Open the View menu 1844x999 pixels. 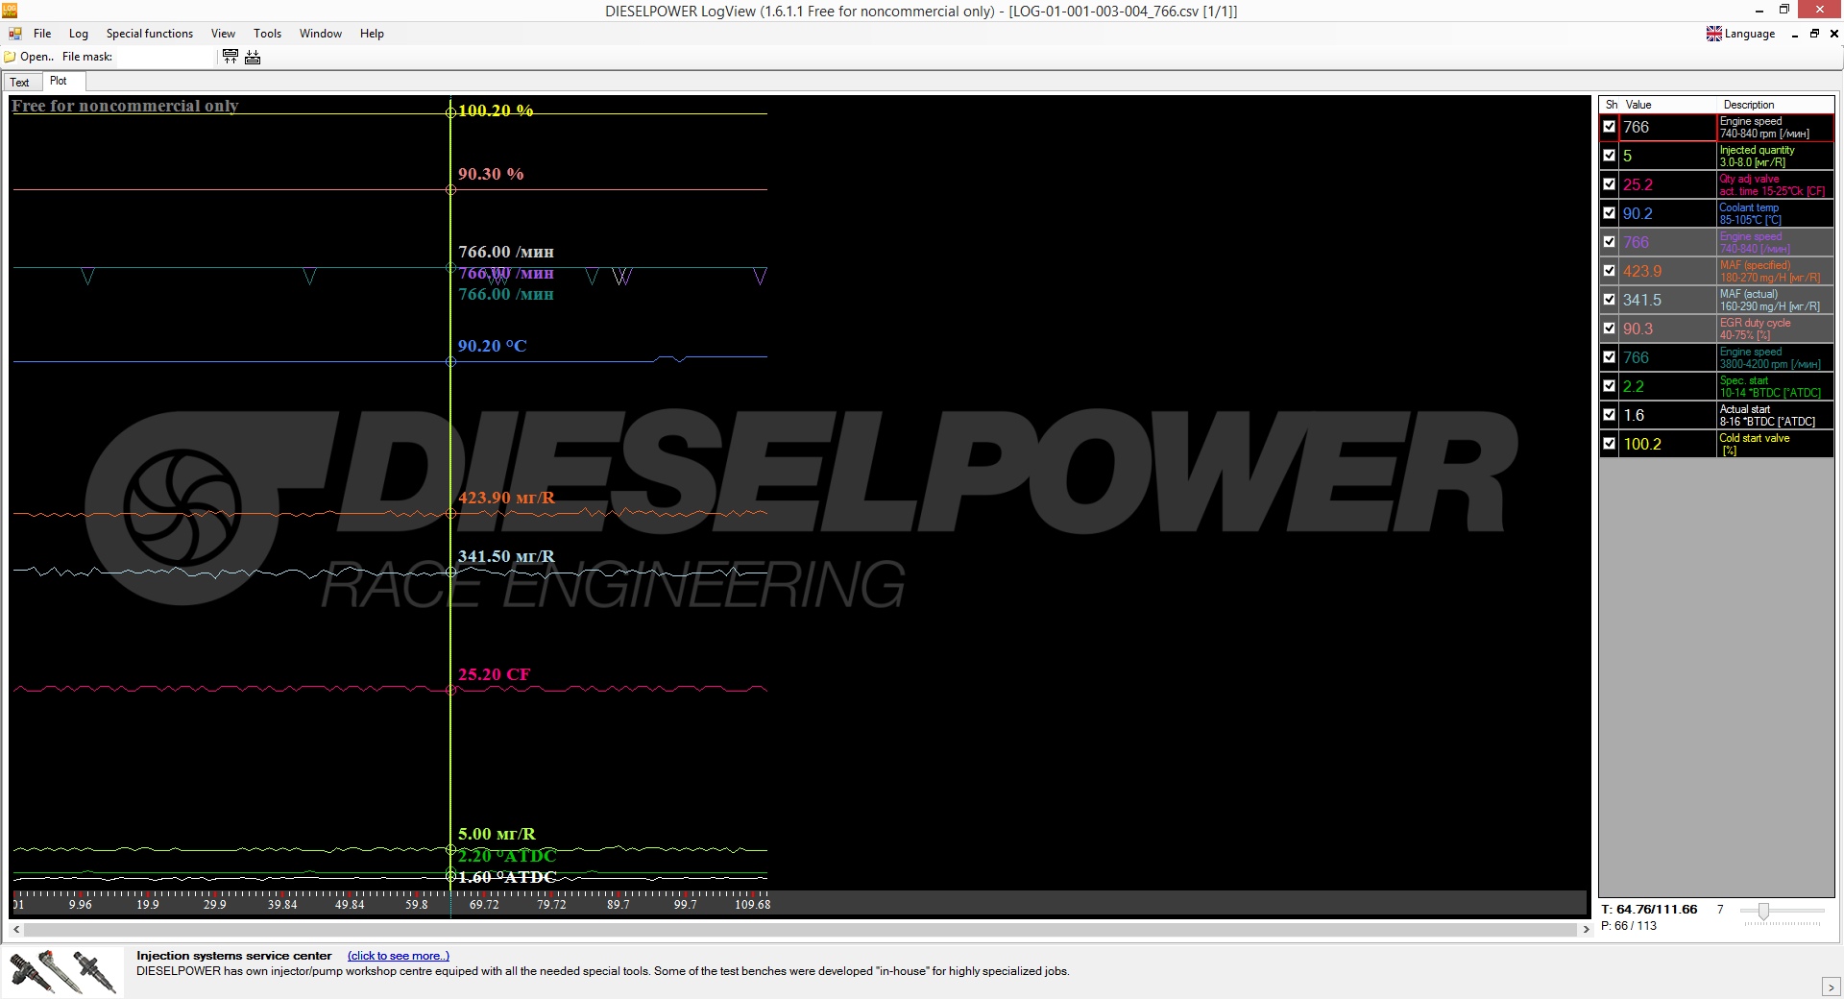pos(223,34)
